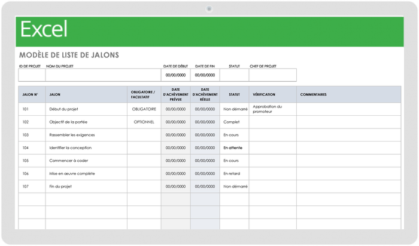
Task: Click planned completion date for row 107
Action: 175,186
